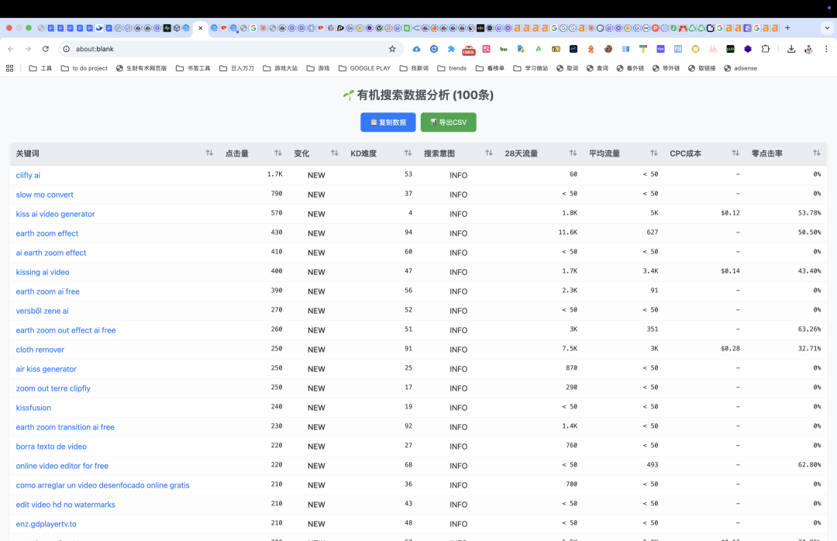837x541 pixels.
Task: Open the kissfusion keyword link
Action: tap(33, 408)
